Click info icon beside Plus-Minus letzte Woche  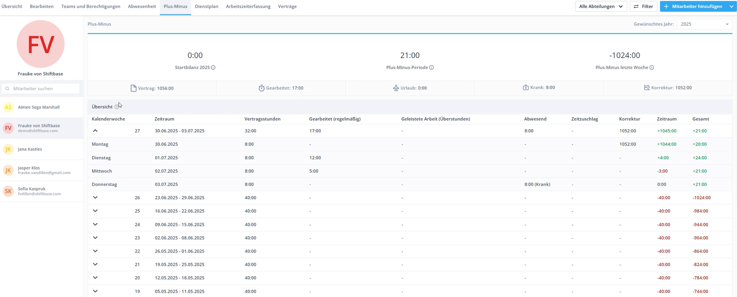(x=651, y=68)
